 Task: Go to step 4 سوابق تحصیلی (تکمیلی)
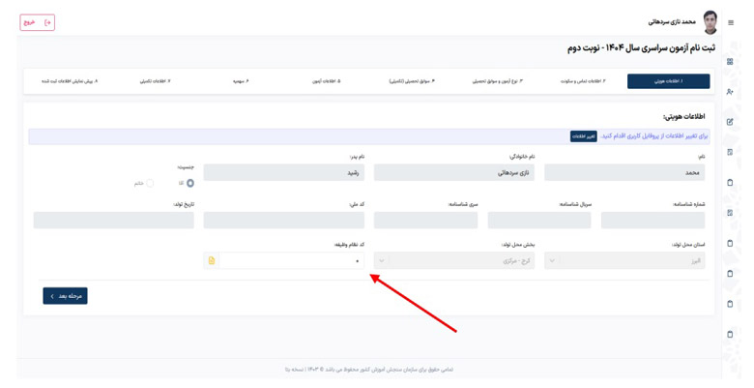pos(412,81)
